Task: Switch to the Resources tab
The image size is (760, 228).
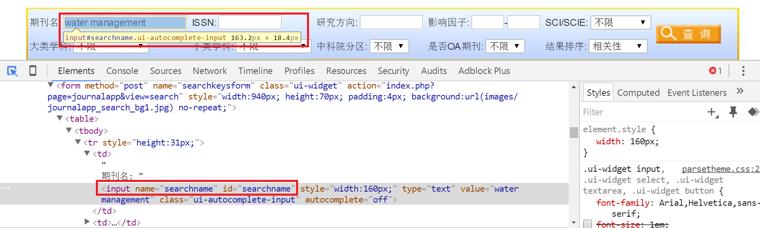Action: pos(346,71)
